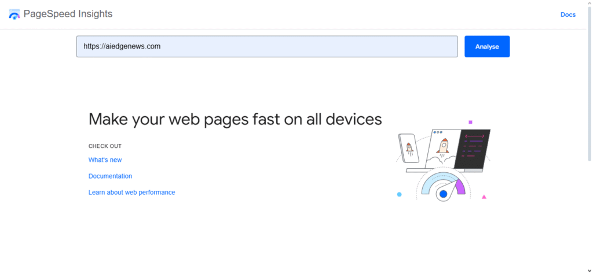Focus the URL input field
The image size is (593, 274).
(x=266, y=46)
